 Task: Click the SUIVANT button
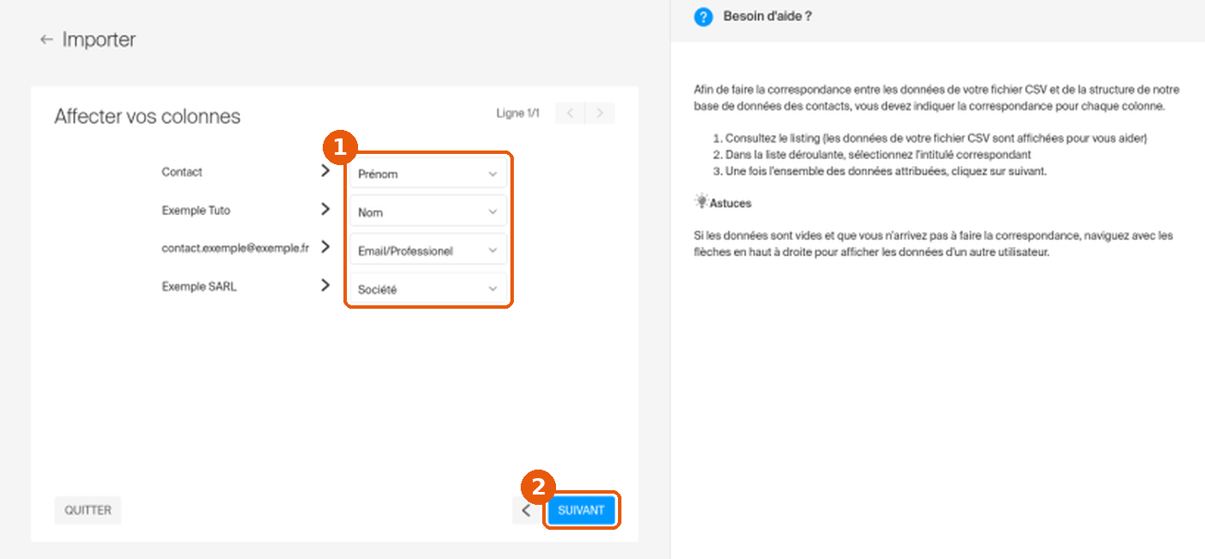pos(581,510)
